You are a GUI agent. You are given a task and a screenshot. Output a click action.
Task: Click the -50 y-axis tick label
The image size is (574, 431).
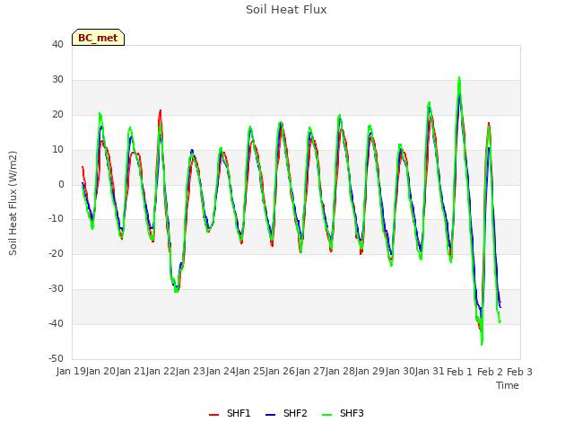pos(56,359)
